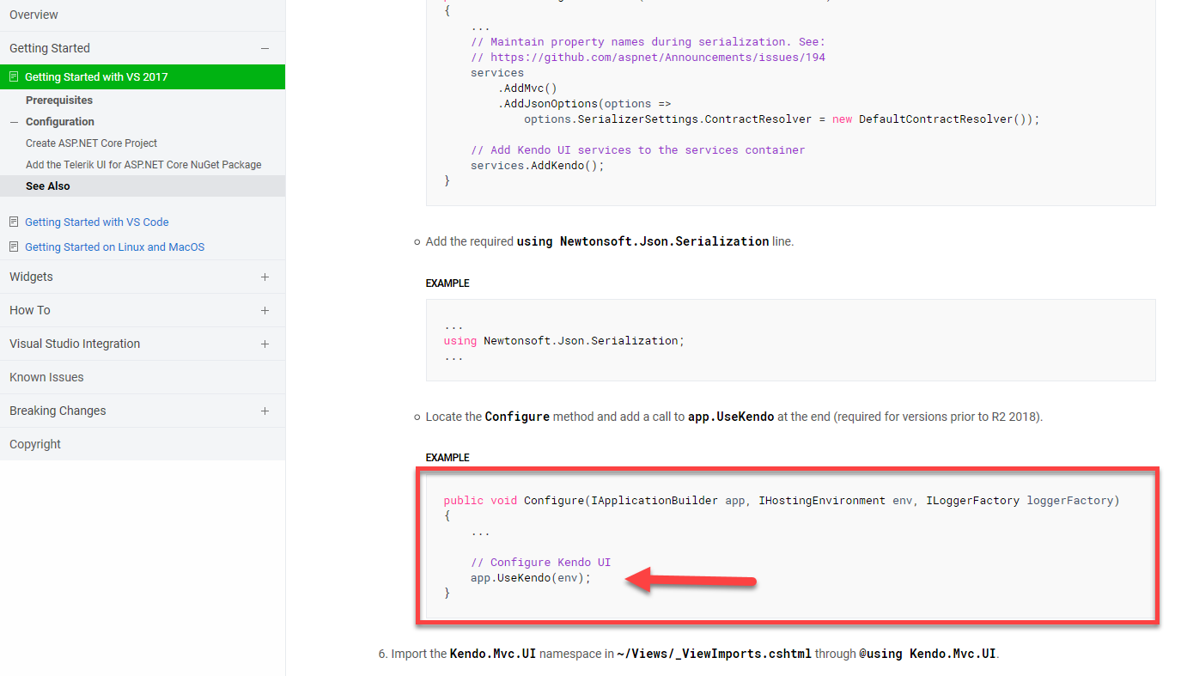Click the "app.UseKendo(env);" code line
The height and width of the screenshot is (676, 1187).
[531, 578]
